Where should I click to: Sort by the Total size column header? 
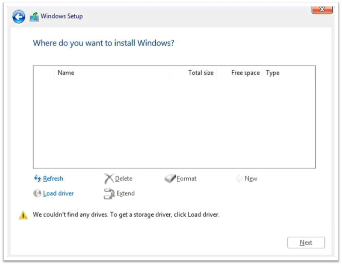coord(201,73)
